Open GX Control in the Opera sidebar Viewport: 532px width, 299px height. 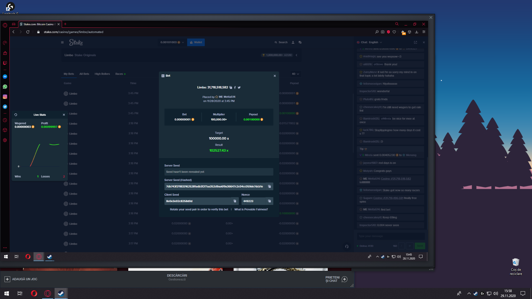5,43
